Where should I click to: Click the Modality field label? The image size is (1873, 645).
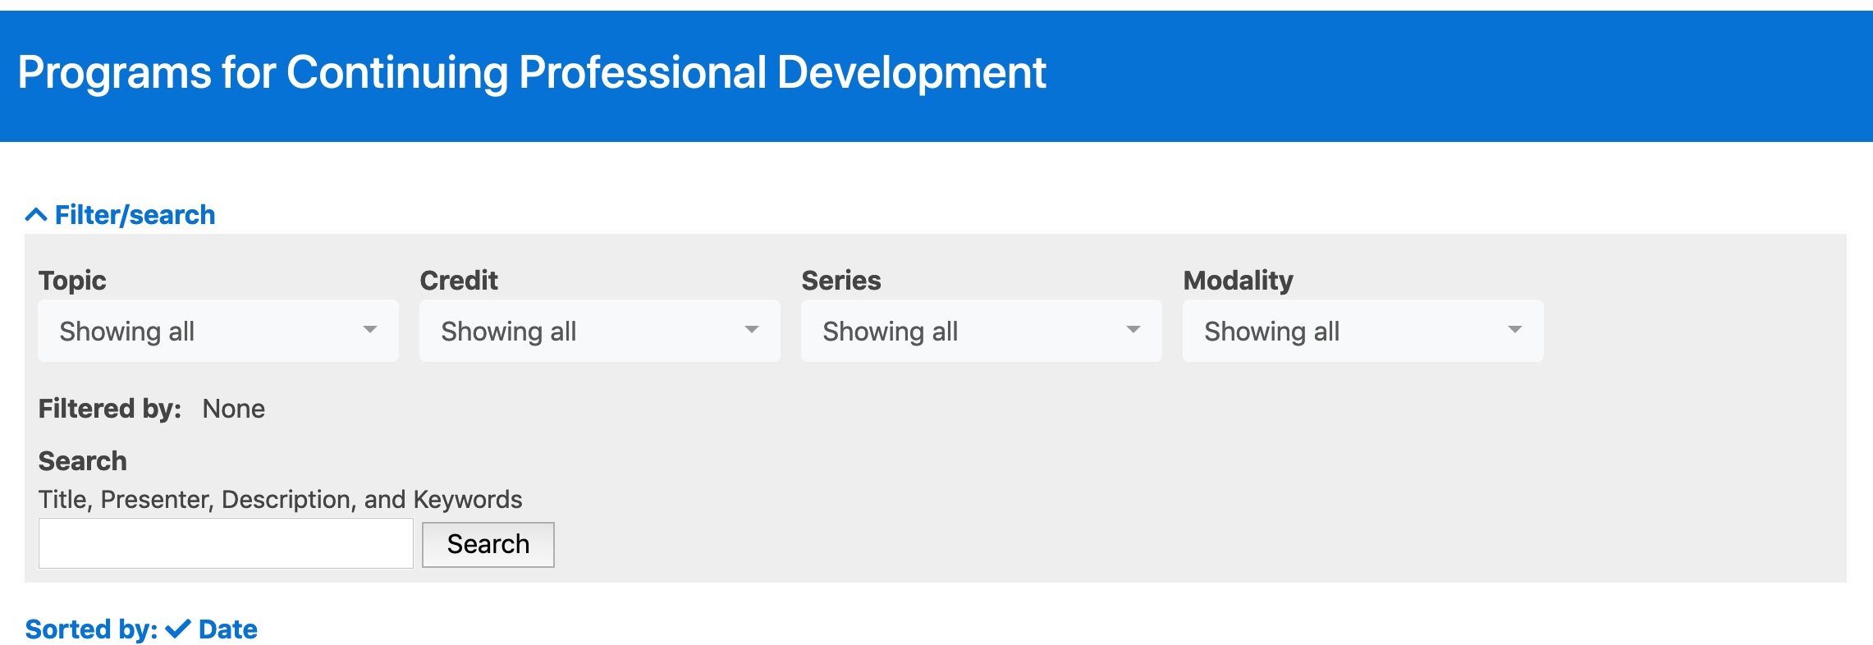(1238, 281)
